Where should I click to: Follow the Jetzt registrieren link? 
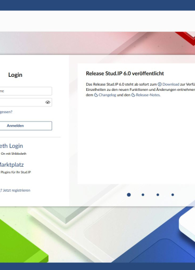[x=17, y=190]
